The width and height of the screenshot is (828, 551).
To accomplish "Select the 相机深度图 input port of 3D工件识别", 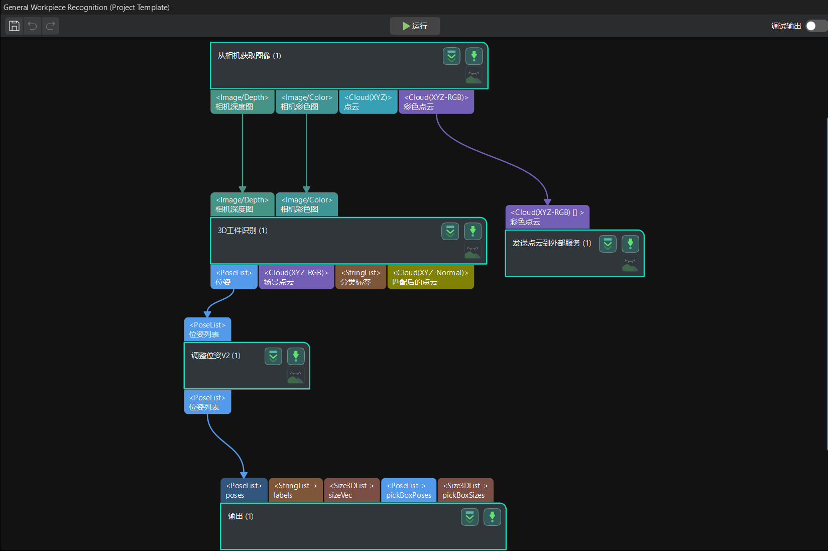I will pos(242,204).
